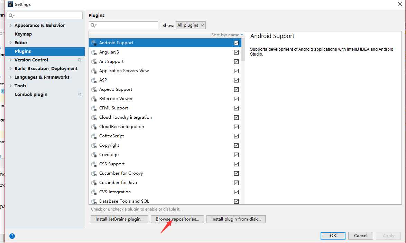Viewport: 406px width, 243px height.
Task: Disable the Bytecode Viewer checkbox
Action: (237, 99)
